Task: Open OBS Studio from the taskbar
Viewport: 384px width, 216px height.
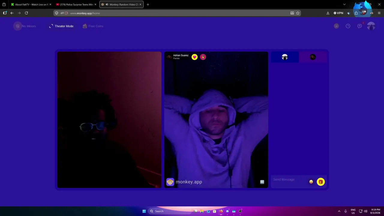Action: pos(240,211)
